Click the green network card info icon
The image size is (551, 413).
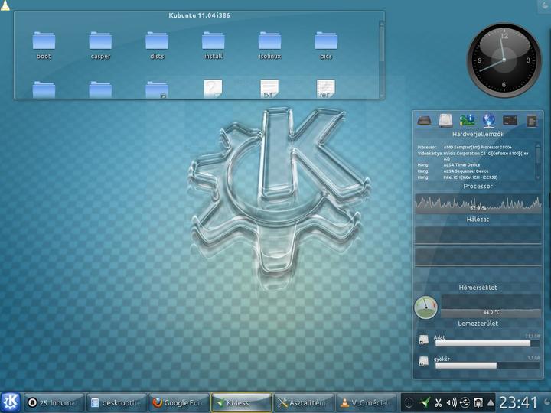[467, 121]
